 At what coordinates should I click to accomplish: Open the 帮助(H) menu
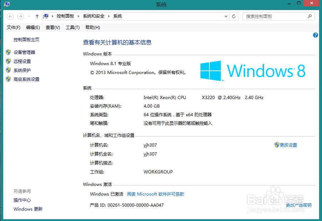(x=93, y=27)
